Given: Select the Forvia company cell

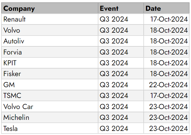Looking at the screenshot, I should point(50,52).
